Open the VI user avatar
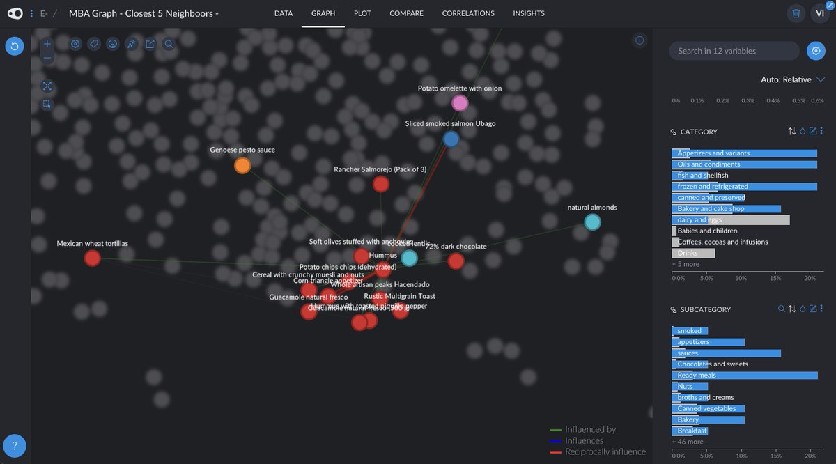Viewport: 836px width, 464px height. click(820, 13)
